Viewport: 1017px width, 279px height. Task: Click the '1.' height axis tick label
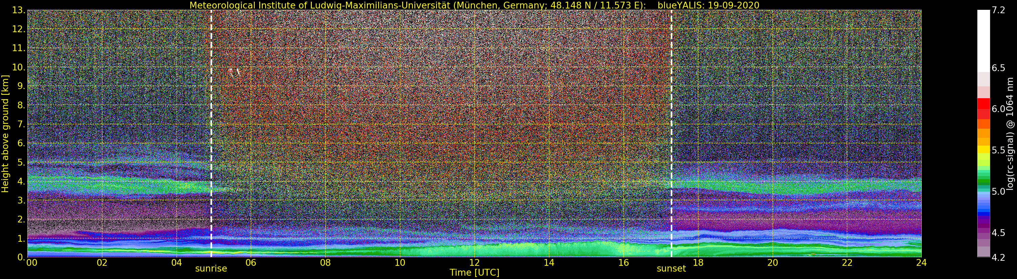click(21, 238)
